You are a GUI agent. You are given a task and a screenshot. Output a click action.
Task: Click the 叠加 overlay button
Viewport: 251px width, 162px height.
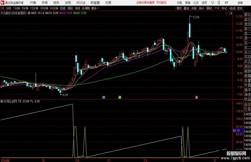(x=186, y=8)
